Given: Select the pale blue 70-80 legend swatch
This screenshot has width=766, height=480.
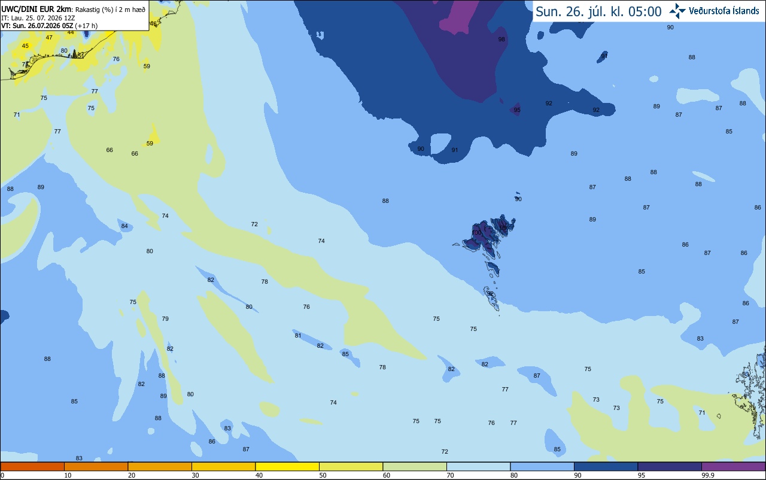Looking at the screenshot, I should point(478,466).
